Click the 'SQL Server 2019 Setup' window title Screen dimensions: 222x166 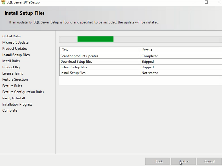point(23,2)
